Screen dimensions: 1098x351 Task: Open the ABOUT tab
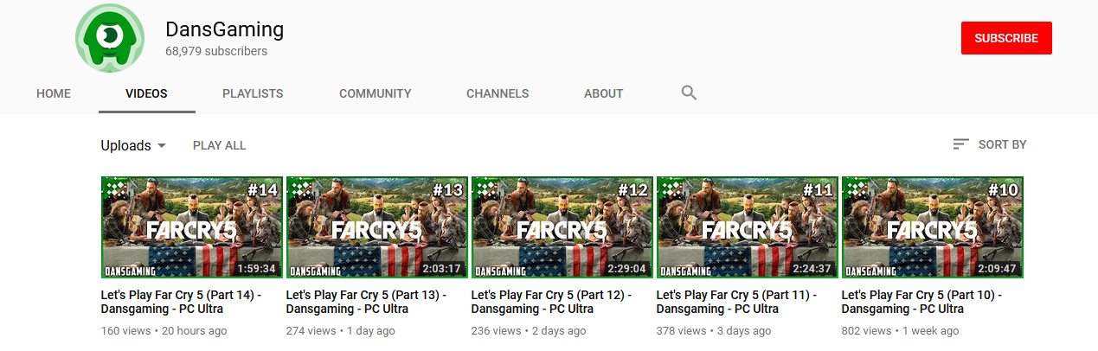point(604,93)
